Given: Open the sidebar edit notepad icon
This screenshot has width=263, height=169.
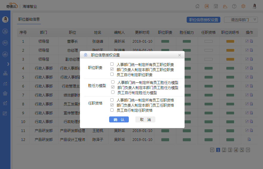Looking at the screenshot, I should coord(5,113).
